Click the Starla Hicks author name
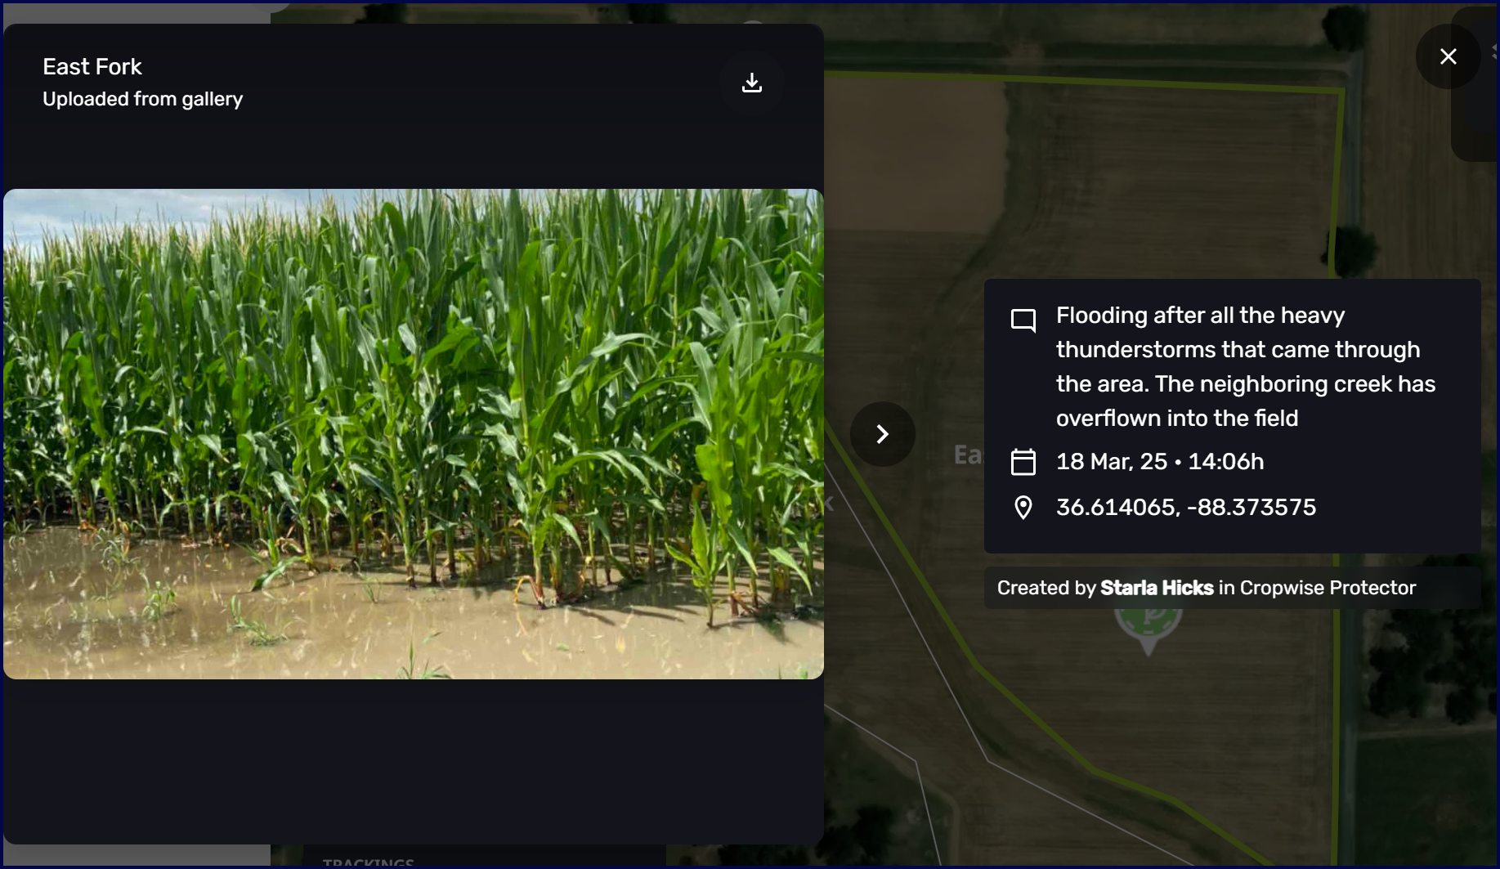This screenshot has width=1500, height=869. point(1157,588)
